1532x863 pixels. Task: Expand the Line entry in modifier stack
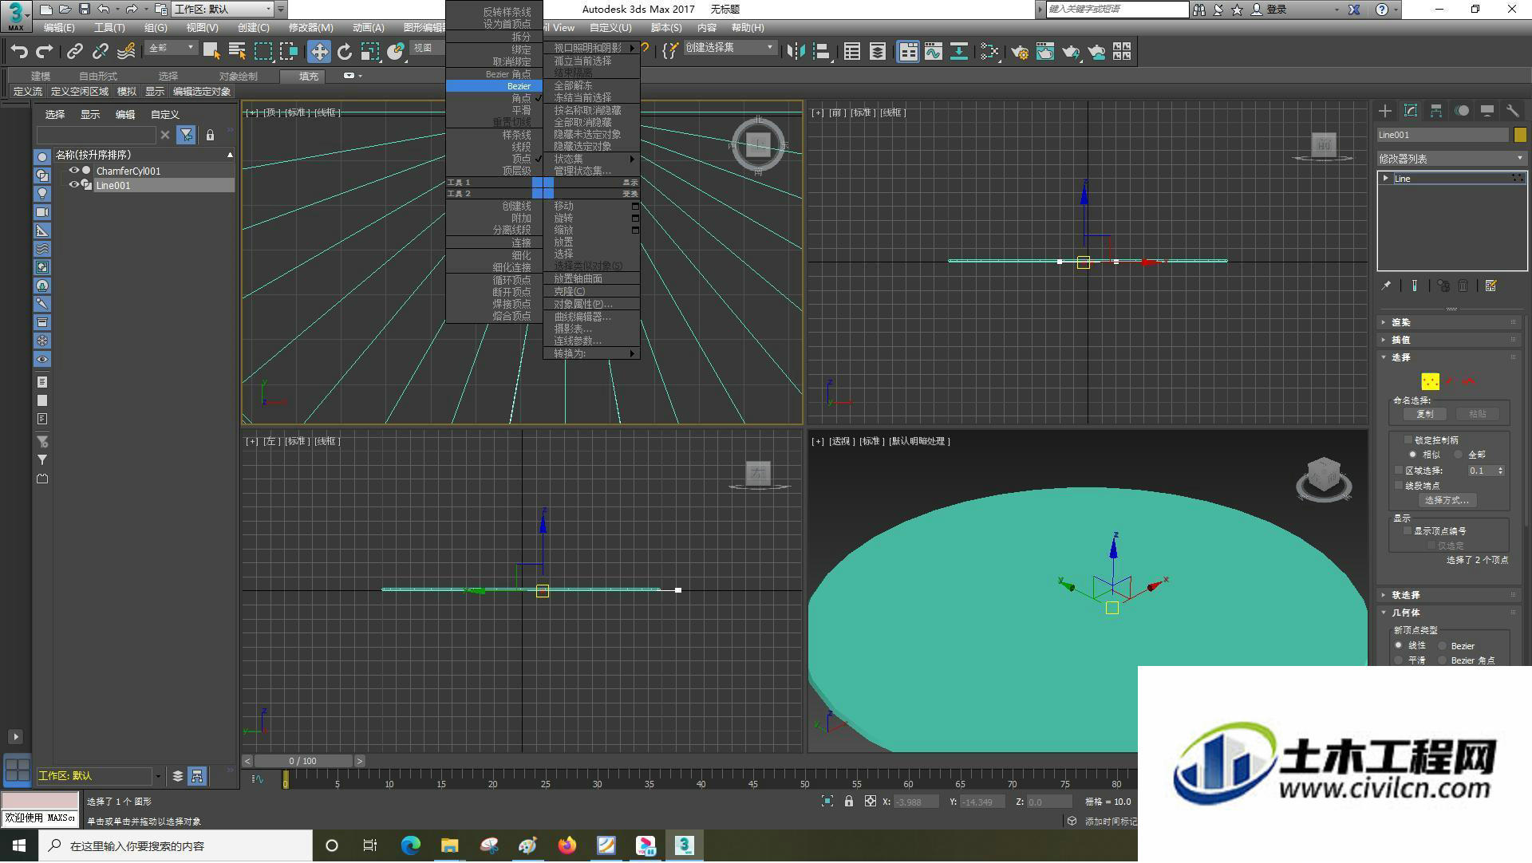[1386, 179]
